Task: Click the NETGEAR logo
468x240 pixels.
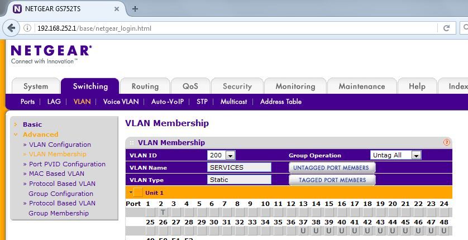Action: [x=51, y=54]
